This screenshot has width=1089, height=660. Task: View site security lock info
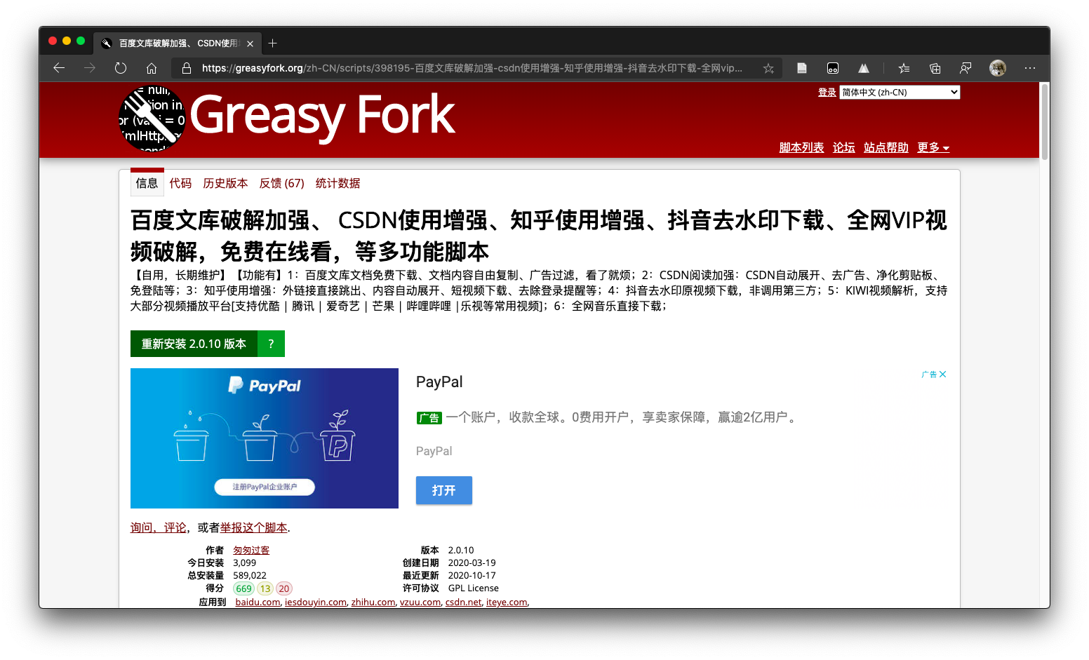coord(187,68)
